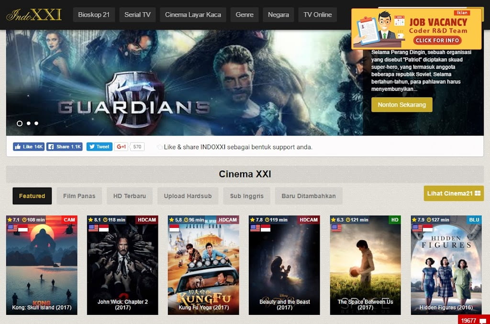Viewport: 490px width, 324px height.
Task: Switch to the HD Terbaru tab
Action: tap(129, 196)
